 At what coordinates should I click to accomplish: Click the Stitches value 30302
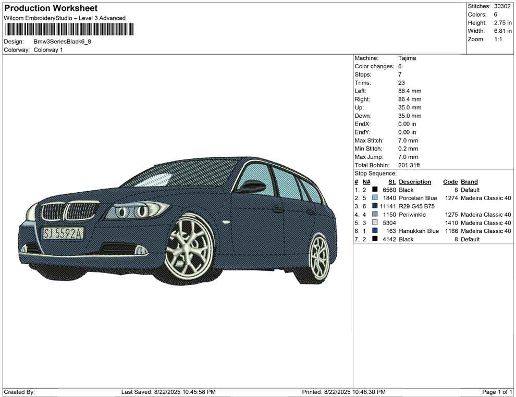click(502, 6)
